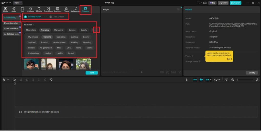262x138 pixels.
Task: Open the Menu dropdown next to CapCut logo
Action: tap(17, 3)
